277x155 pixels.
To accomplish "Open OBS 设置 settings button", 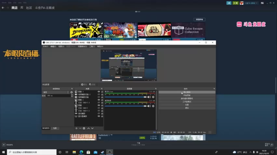I will [187, 105].
